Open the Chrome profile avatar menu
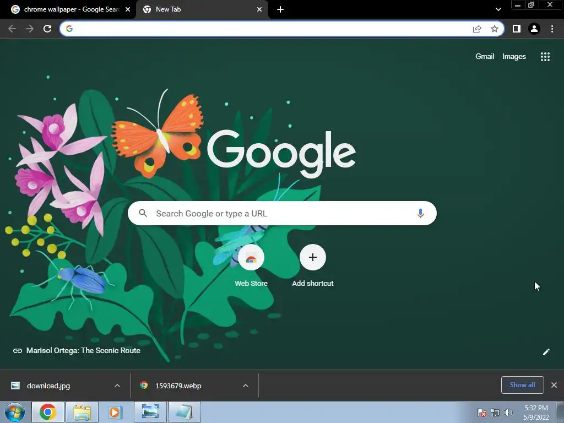The height and width of the screenshot is (423, 564). [534, 29]
